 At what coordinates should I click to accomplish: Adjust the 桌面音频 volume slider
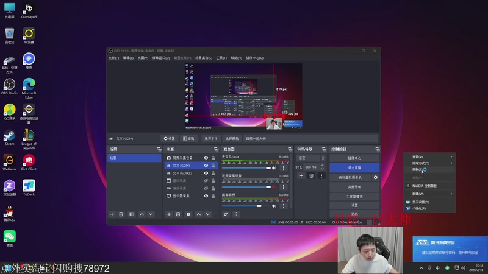click(246, 206)
